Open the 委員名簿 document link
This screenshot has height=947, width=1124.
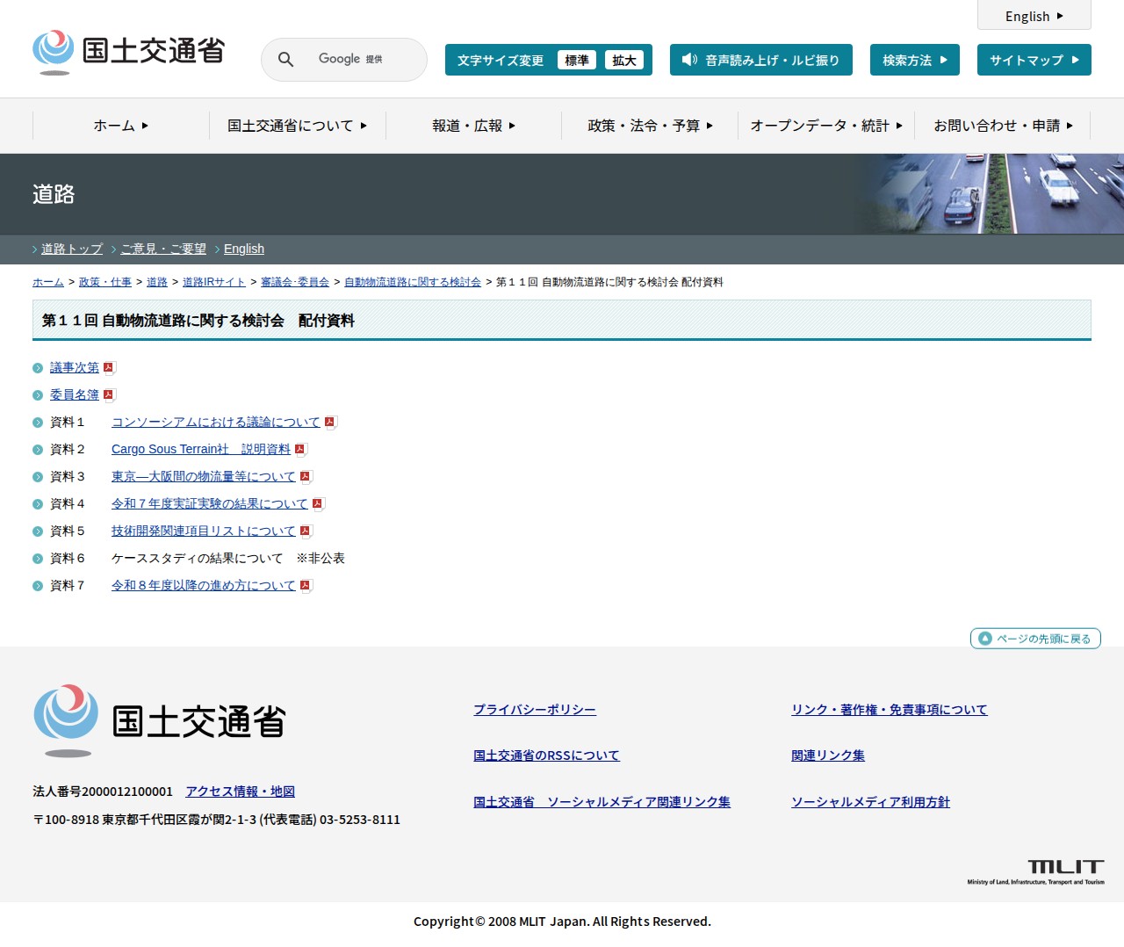[x=75, y=395]
